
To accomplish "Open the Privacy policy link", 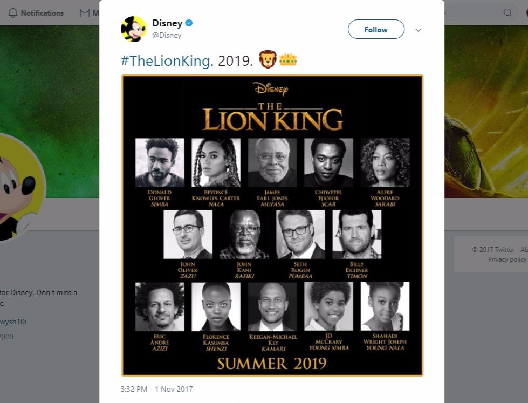I will click(507, 259).
